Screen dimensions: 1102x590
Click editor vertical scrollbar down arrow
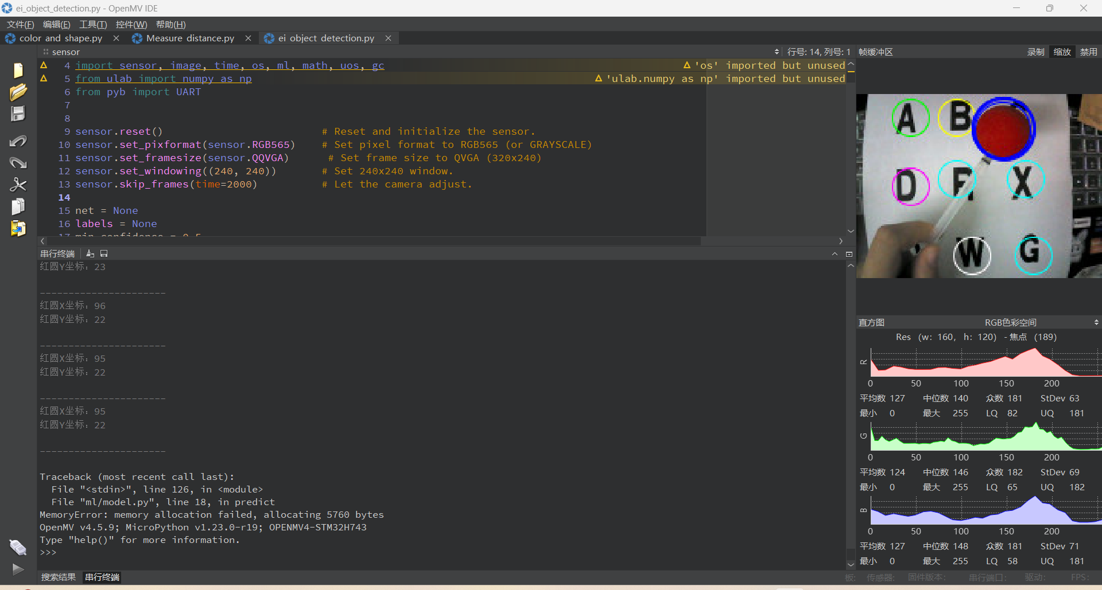[851, 231]
